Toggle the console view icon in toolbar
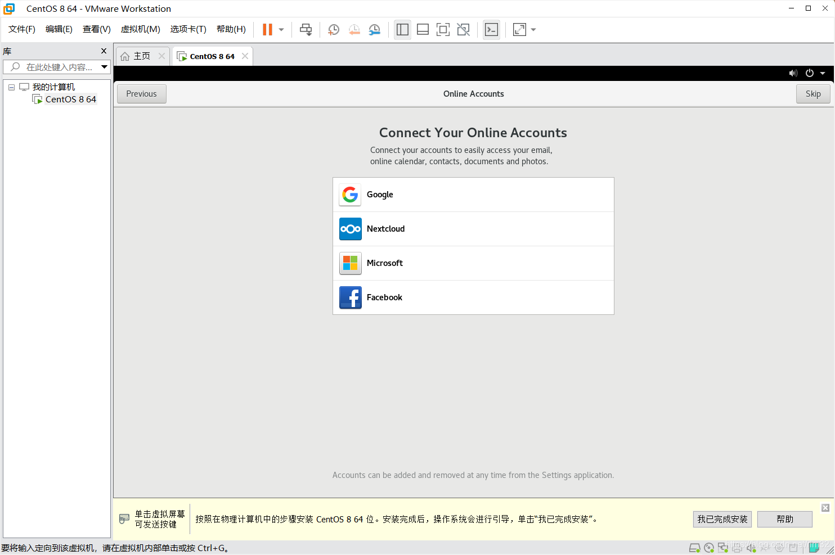 click(491, 30)
